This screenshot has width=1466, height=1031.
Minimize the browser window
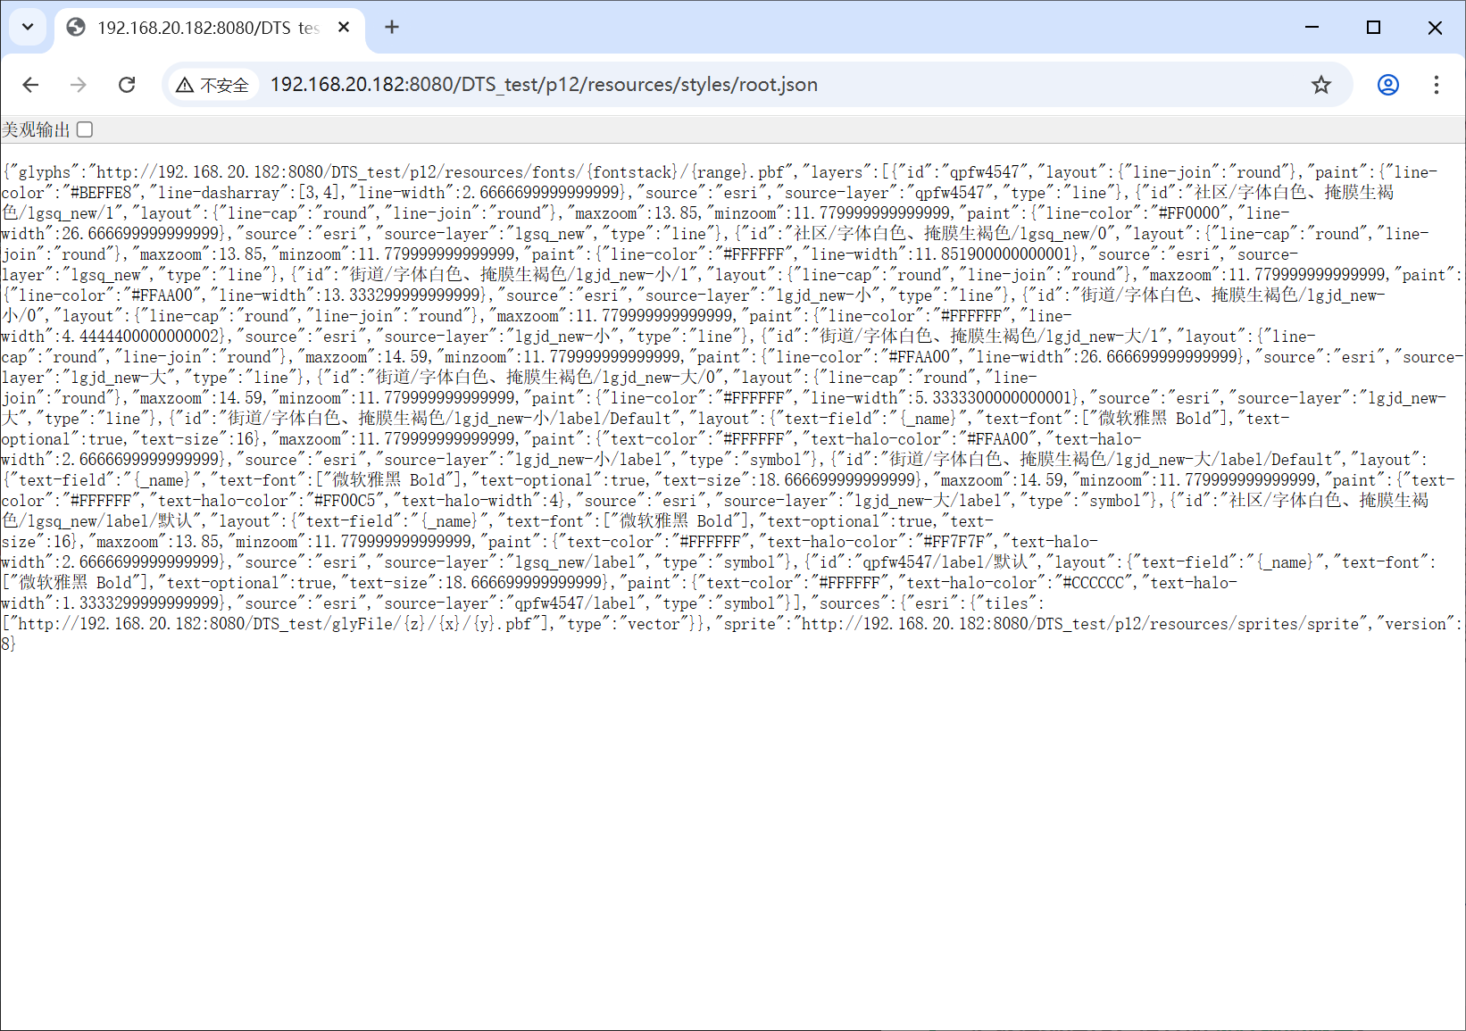coord(1312,28)
